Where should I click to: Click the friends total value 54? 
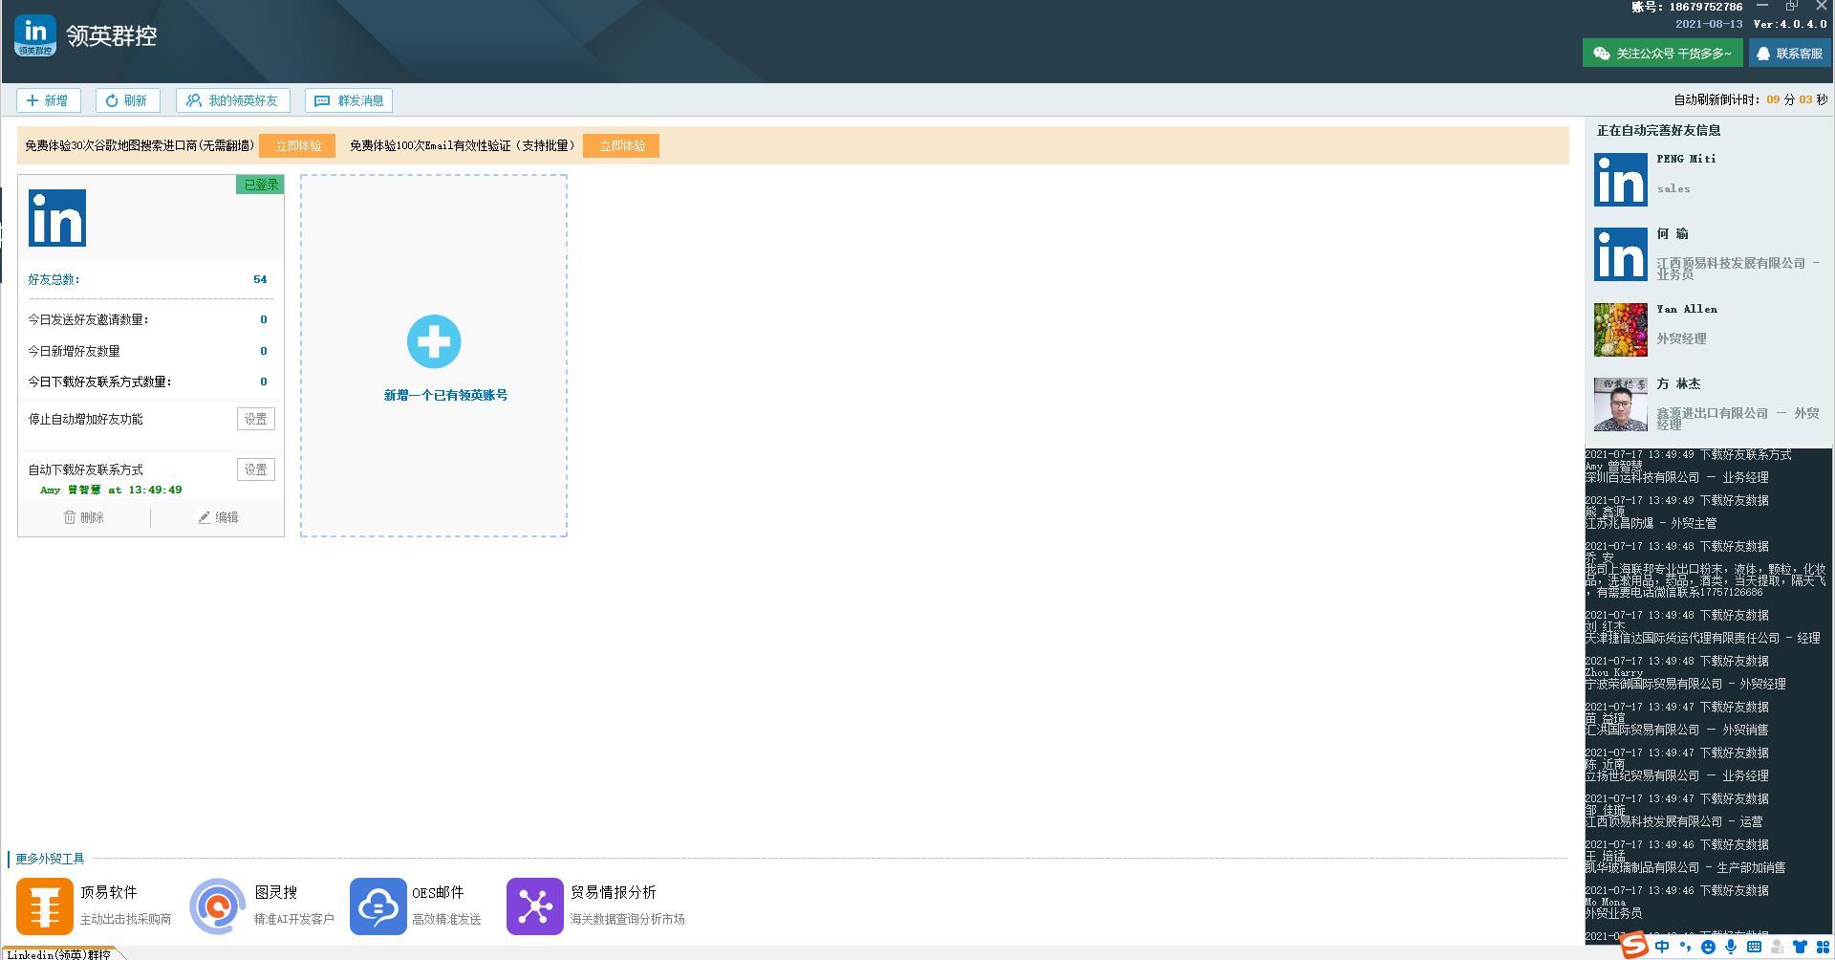point(260,279)
